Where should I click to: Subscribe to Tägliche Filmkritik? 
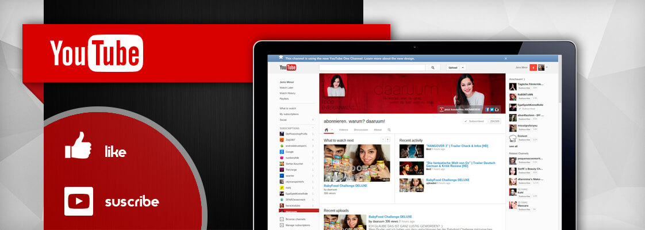point(524,88)
